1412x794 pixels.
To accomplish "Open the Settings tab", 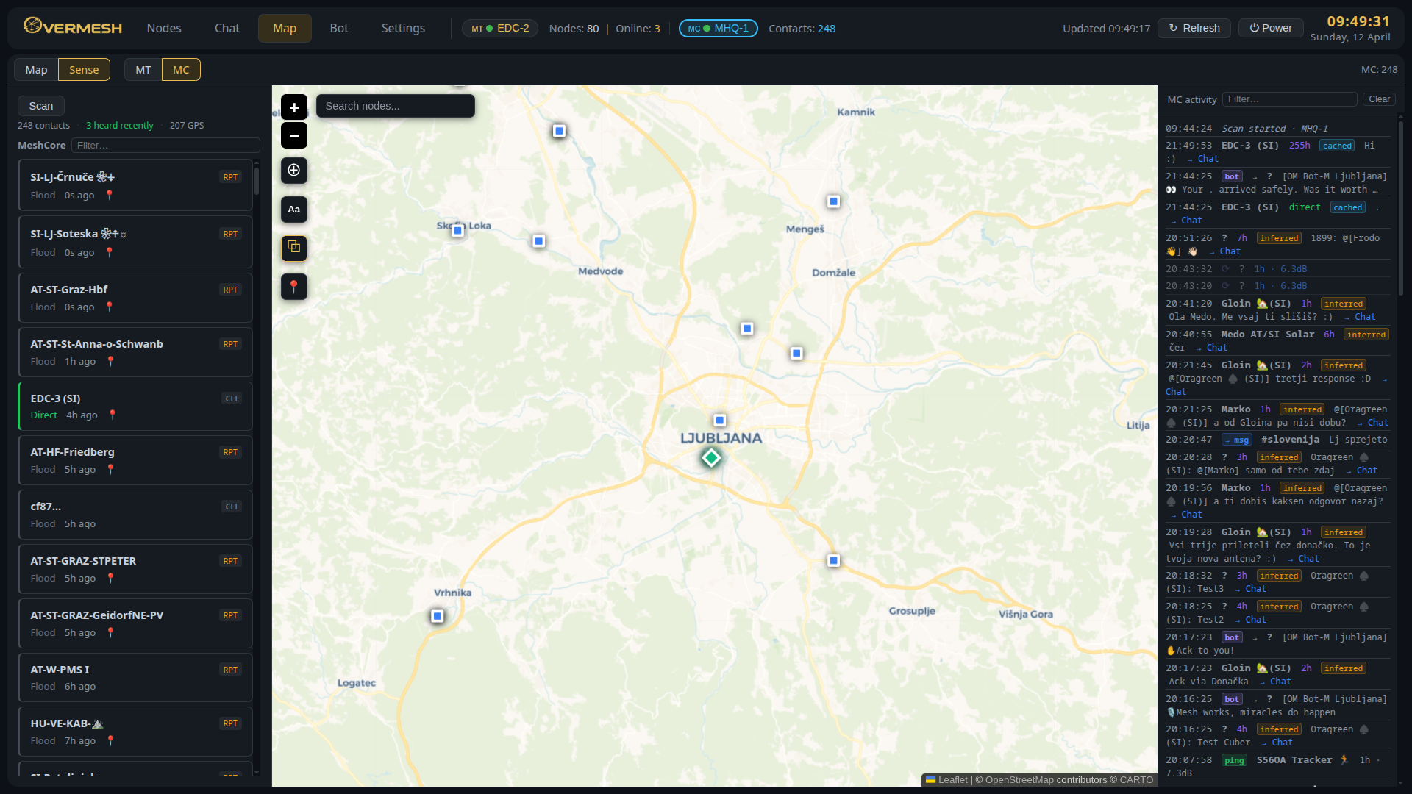I will [403, 28].
